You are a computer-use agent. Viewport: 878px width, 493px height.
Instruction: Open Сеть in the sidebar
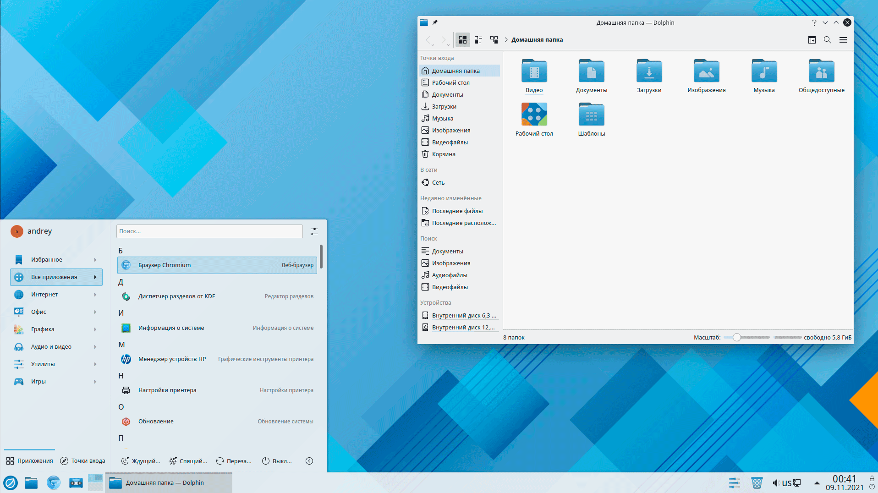tap(438, 183)
